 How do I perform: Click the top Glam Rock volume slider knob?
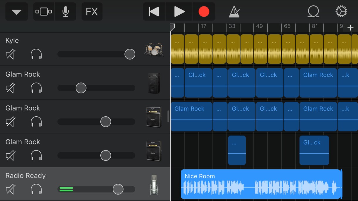click(81, 88)
